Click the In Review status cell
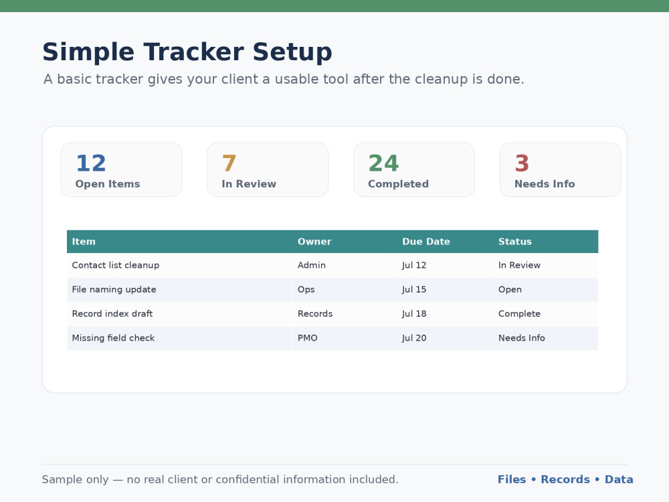 [546, 265]
